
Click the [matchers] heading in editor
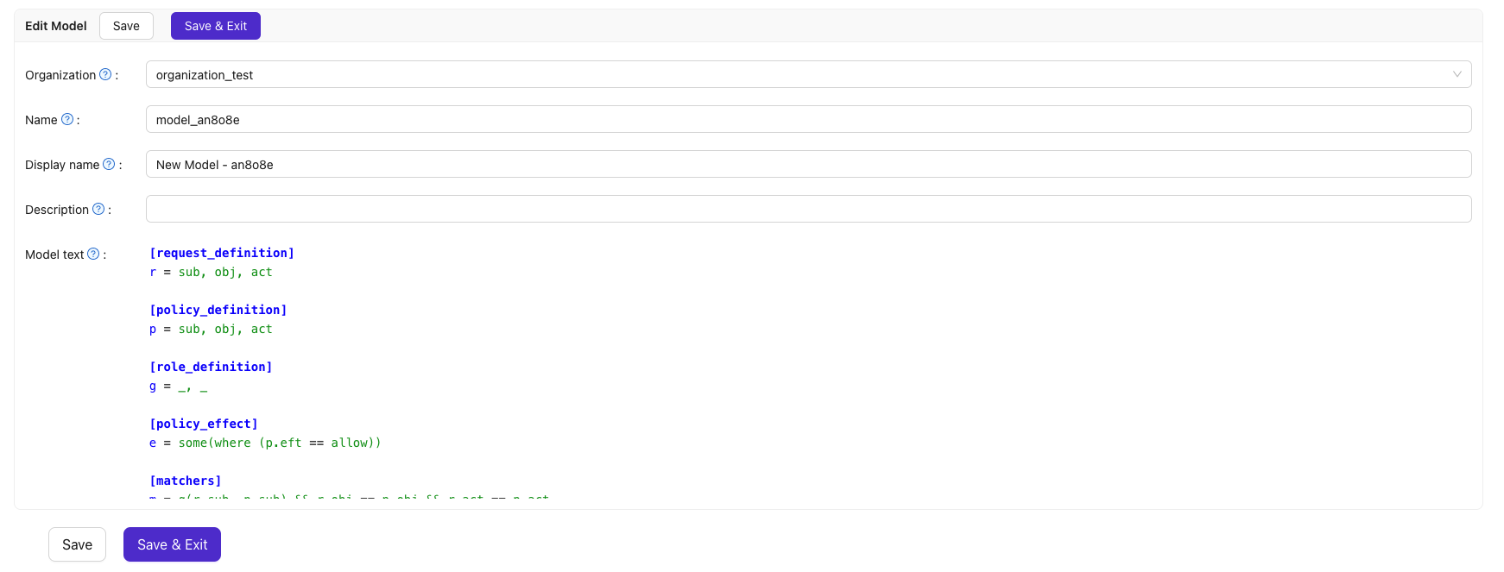pyautogui.click(x=186, y=481)
